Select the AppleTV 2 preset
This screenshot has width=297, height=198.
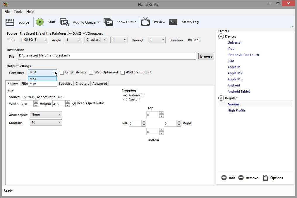[x=235, y=73]
